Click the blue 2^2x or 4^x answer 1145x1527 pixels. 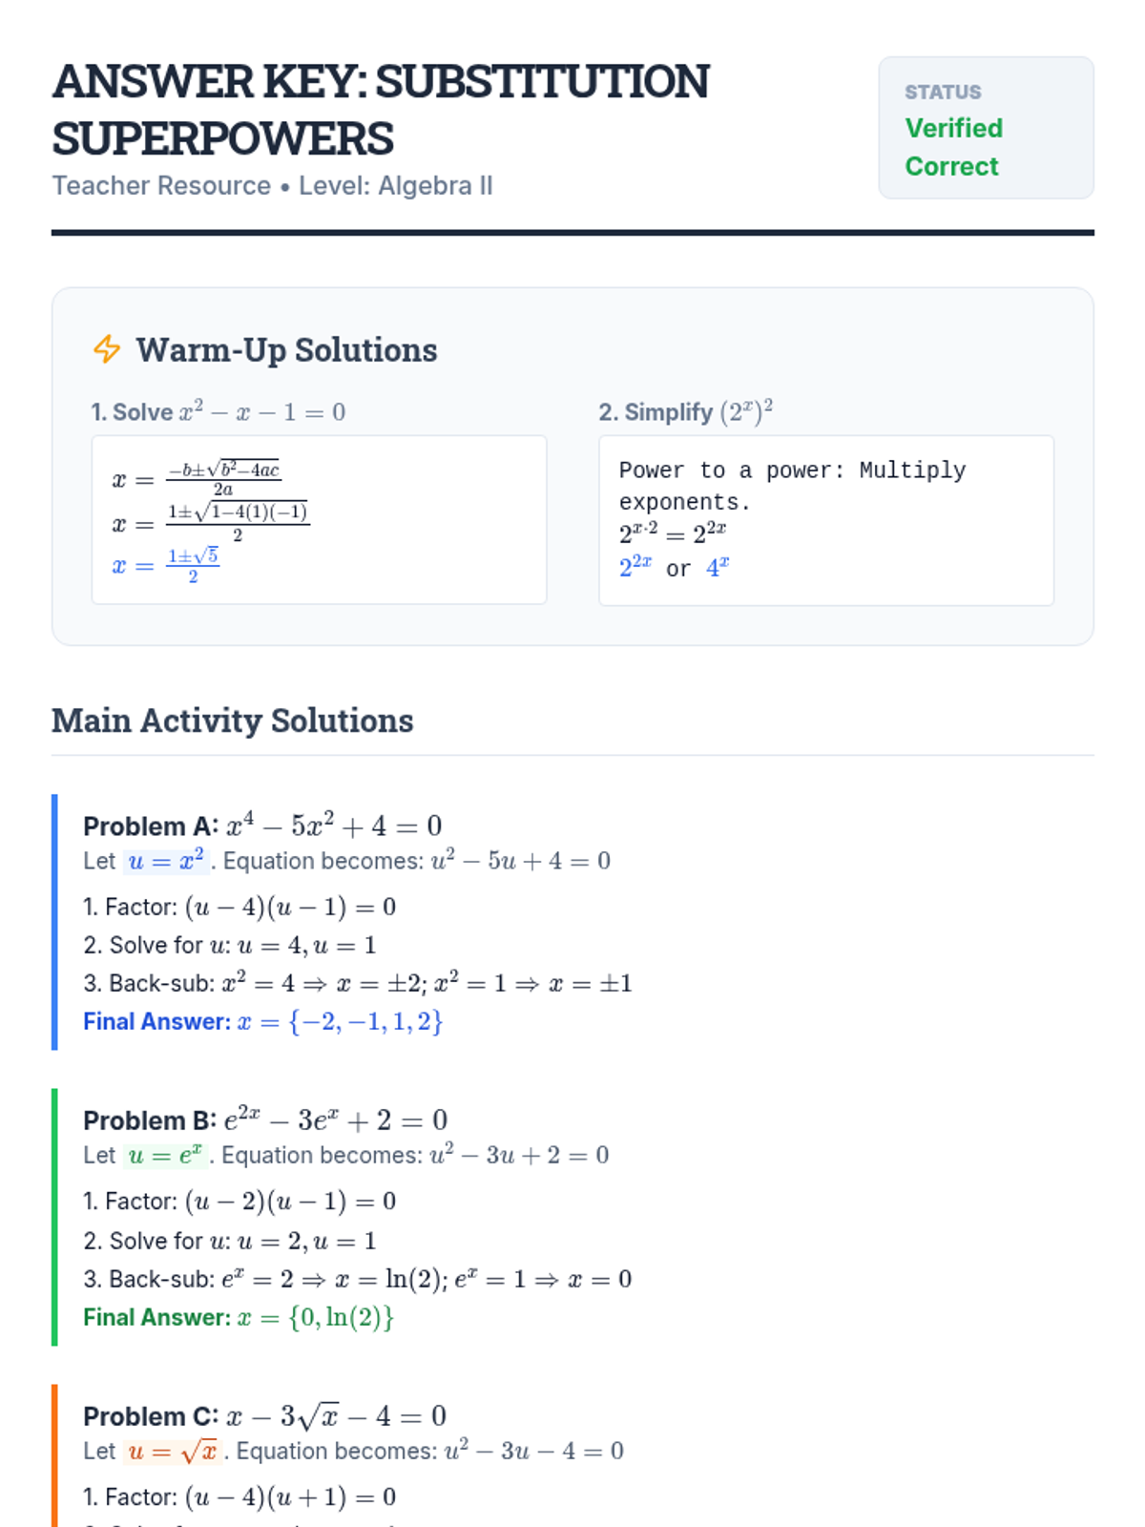click(x=675, y=568)
